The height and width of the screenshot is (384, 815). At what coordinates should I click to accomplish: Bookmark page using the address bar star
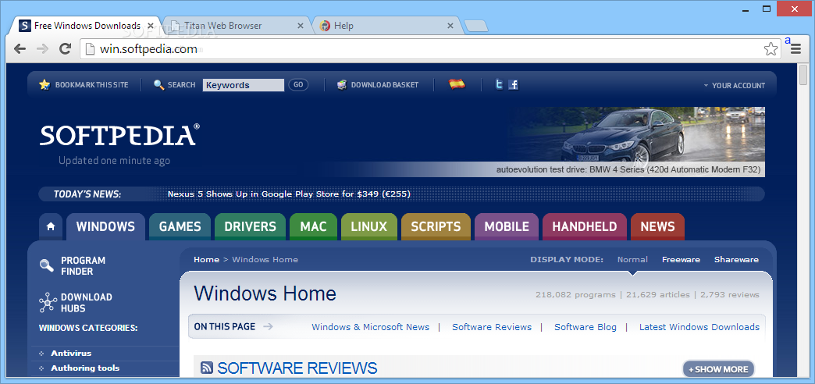tap(771, 49)
